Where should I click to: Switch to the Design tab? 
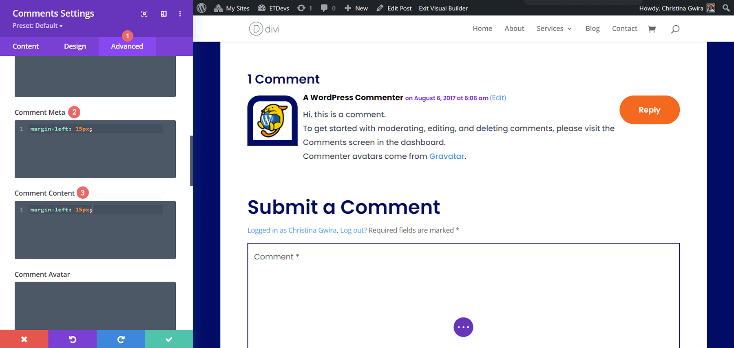[75, 46]
